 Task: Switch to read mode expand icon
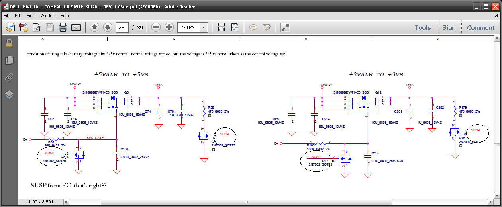pyautogui.click(x=285, y=27)
